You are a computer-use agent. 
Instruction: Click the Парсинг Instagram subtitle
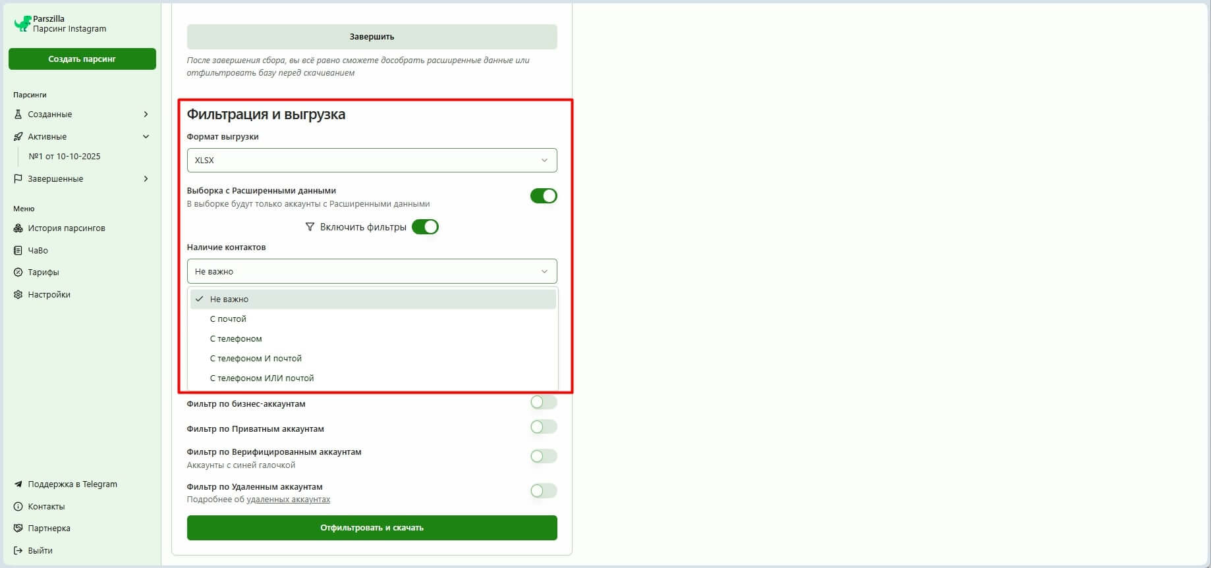click(x=69, y=29)
